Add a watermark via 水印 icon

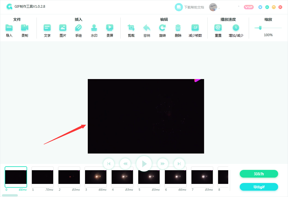(94, 28)
